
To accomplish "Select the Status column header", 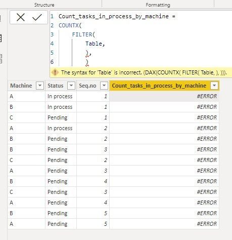I will (55, 86).
